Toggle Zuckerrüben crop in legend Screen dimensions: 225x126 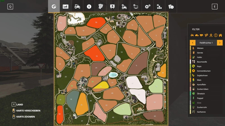(x=206, y=89)
